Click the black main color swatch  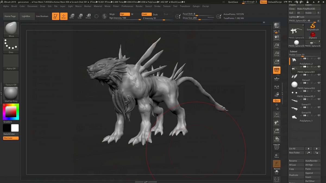[x=7, y=128]
